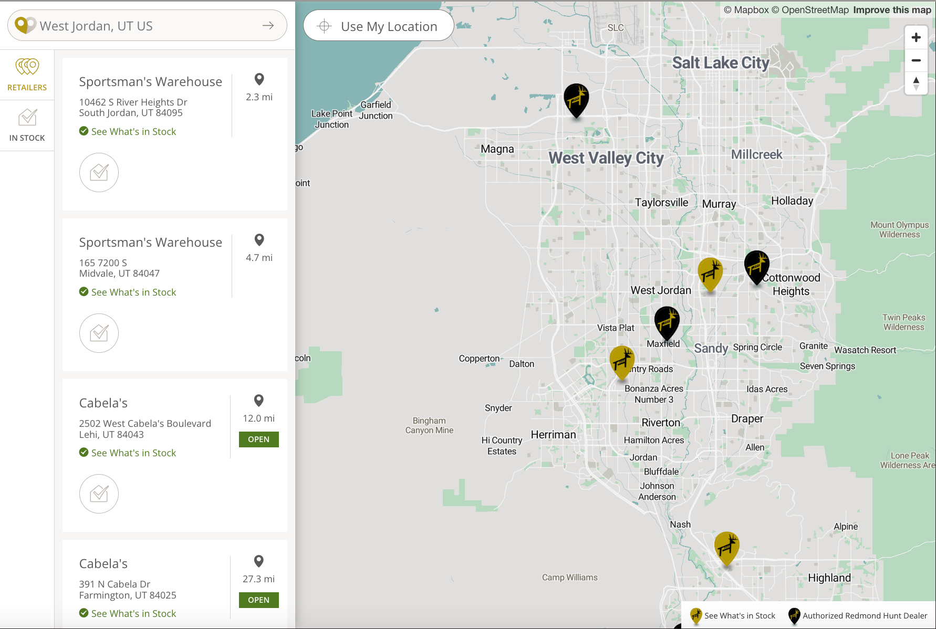Click the black Authorized Redmond Hunt Dealer legend icon
Image resolution: width=936 pixels, height=629 pixels.
click(794, 615)
